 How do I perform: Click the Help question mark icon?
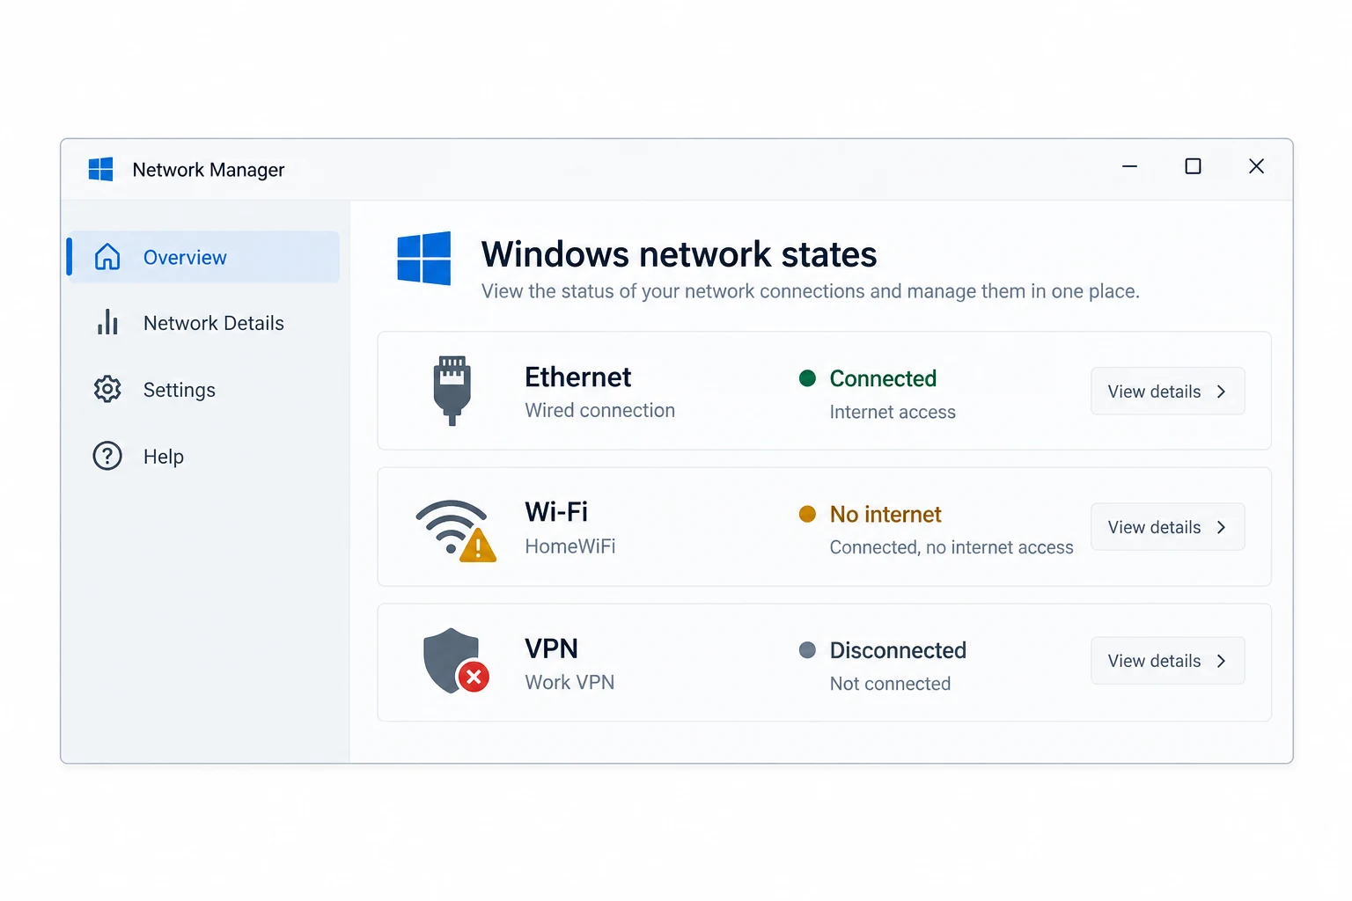(x=107, y=456)
